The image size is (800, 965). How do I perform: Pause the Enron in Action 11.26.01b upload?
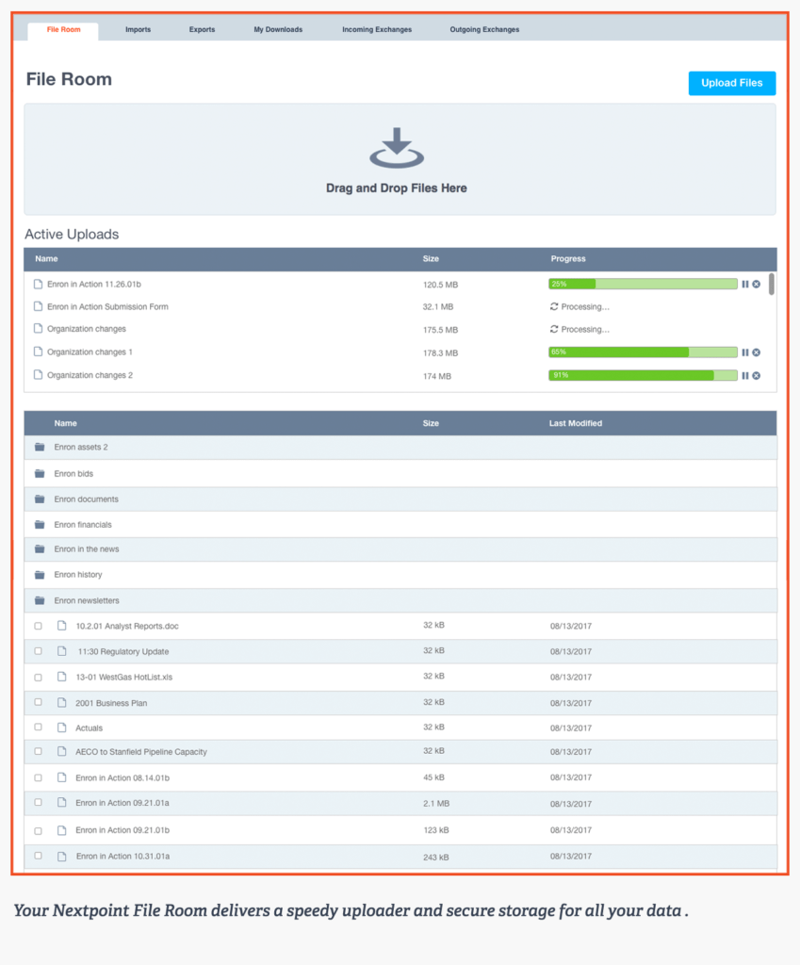pyautogui.click(x=744, y=284)
